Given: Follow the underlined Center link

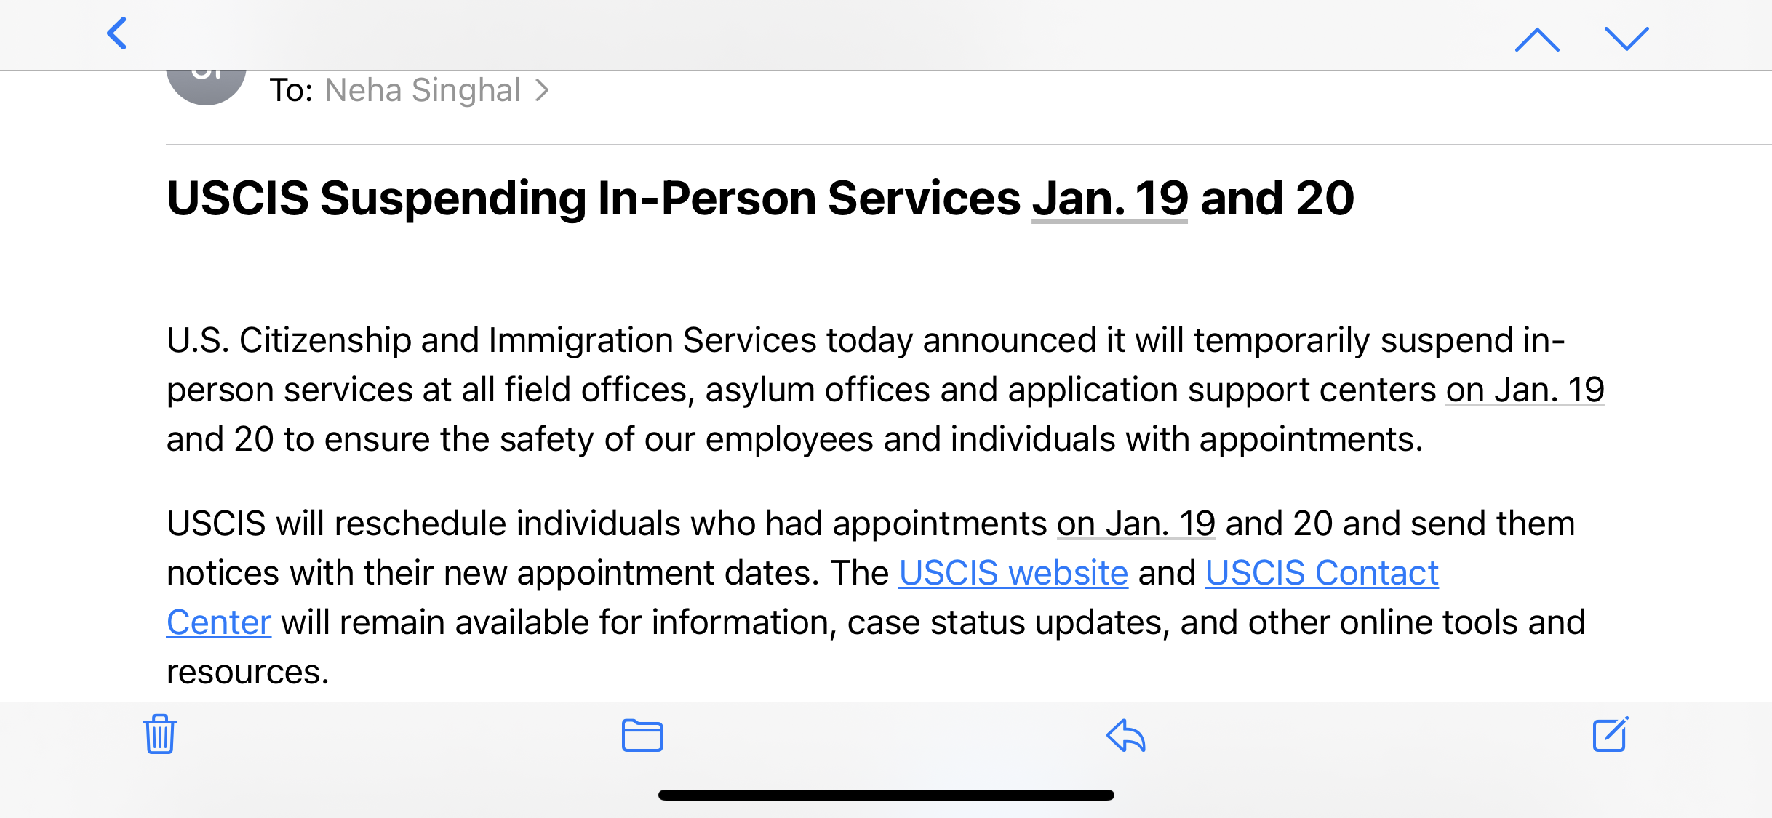Looking at the screenshot, I should (x=219, y=622).
